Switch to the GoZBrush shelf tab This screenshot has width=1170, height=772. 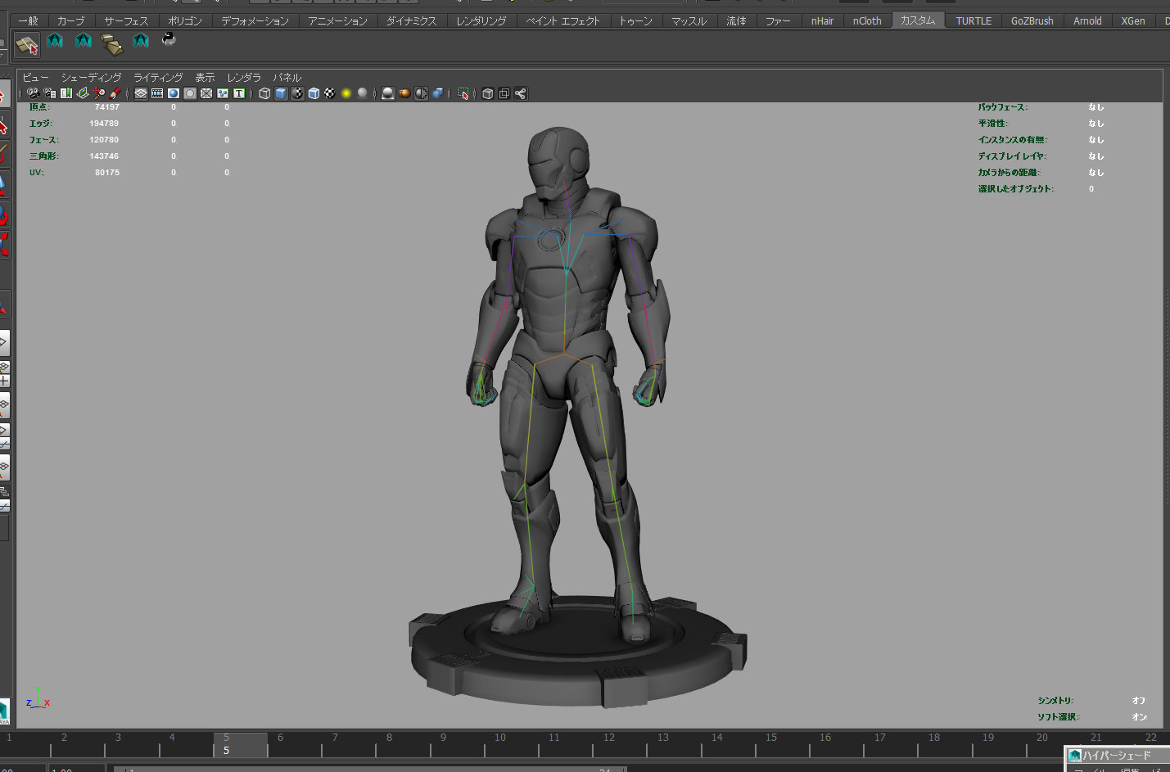[x=1032, y=20]
